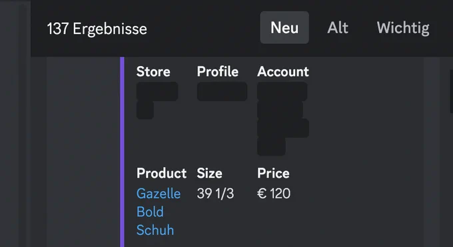
Task: Click the Product field heading
Action: tap(161, 173)
